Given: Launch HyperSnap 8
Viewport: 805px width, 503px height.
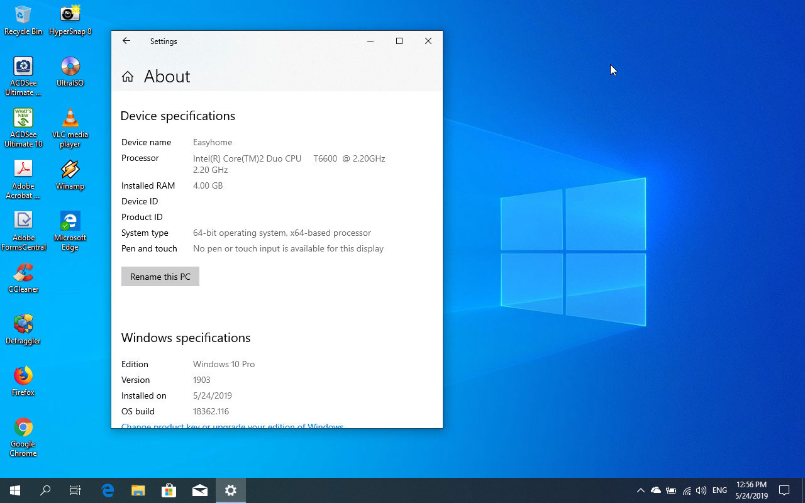Looking at the screenshot, I should (x=69, y=14).
